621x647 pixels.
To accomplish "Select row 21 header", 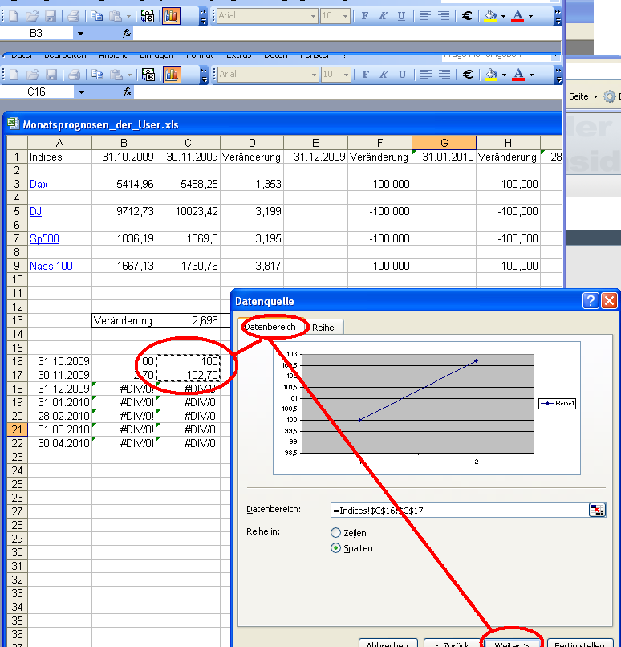I will point(17,429).
